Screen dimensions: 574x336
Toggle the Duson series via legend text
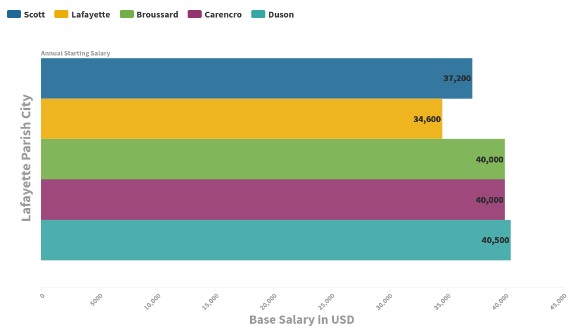click(x=281, y=15)
